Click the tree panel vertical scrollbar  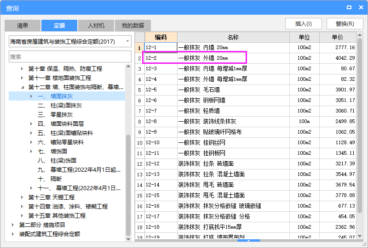click(128, 184)
